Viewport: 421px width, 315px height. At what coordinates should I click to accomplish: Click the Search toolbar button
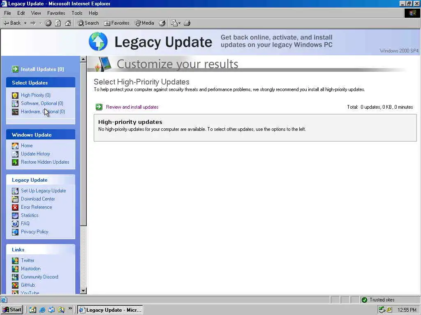88,23
